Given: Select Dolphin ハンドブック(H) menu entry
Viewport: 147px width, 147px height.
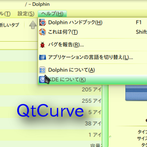Looking at the screenshot, I should pos(93,22).
